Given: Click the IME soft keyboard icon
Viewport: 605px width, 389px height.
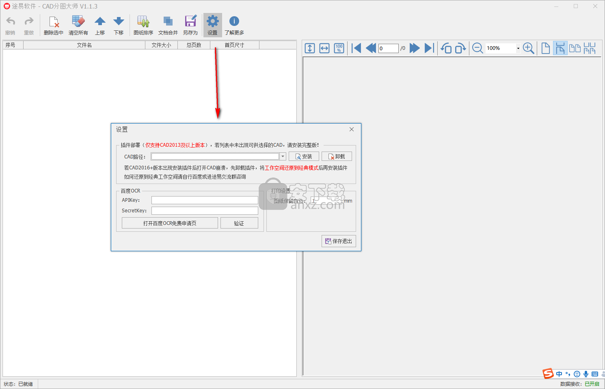Looking at the screenshot, I should point(595,374).
